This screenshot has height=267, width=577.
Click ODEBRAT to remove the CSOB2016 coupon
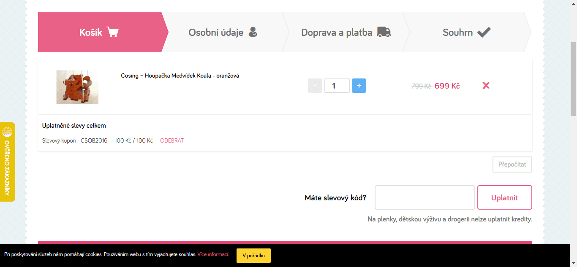tap(171, 140)
